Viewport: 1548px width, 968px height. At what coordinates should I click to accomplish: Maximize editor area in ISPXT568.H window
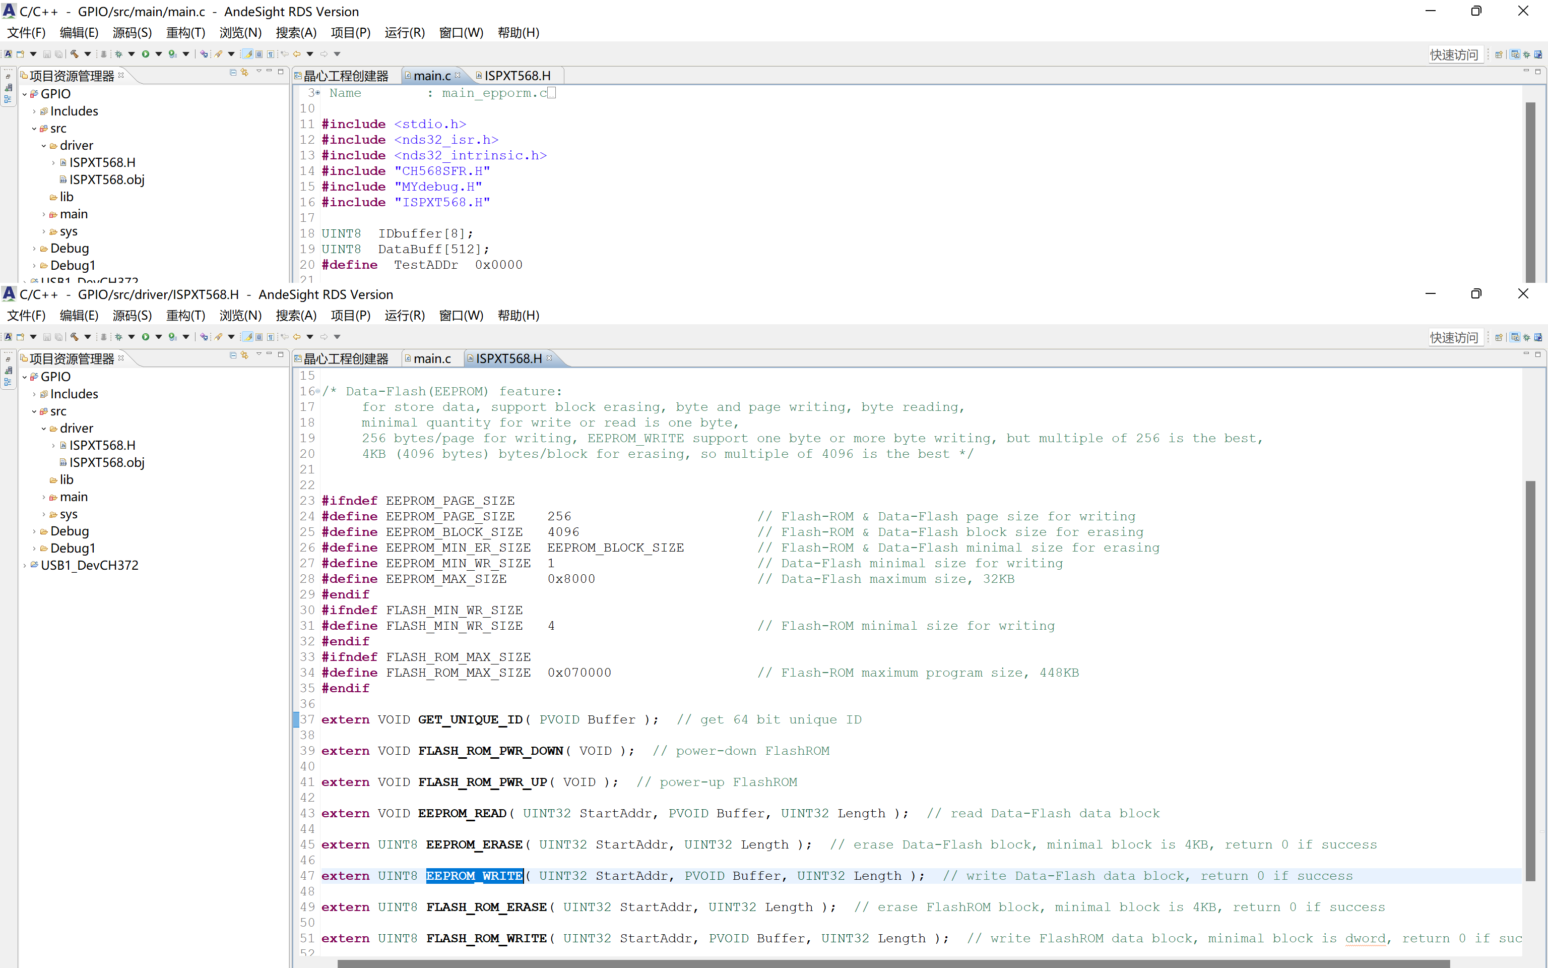[1538, 354]
